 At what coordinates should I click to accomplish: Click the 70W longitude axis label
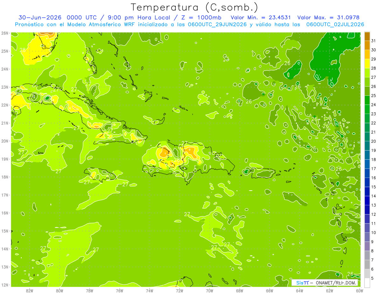click(x=209, y=291)
